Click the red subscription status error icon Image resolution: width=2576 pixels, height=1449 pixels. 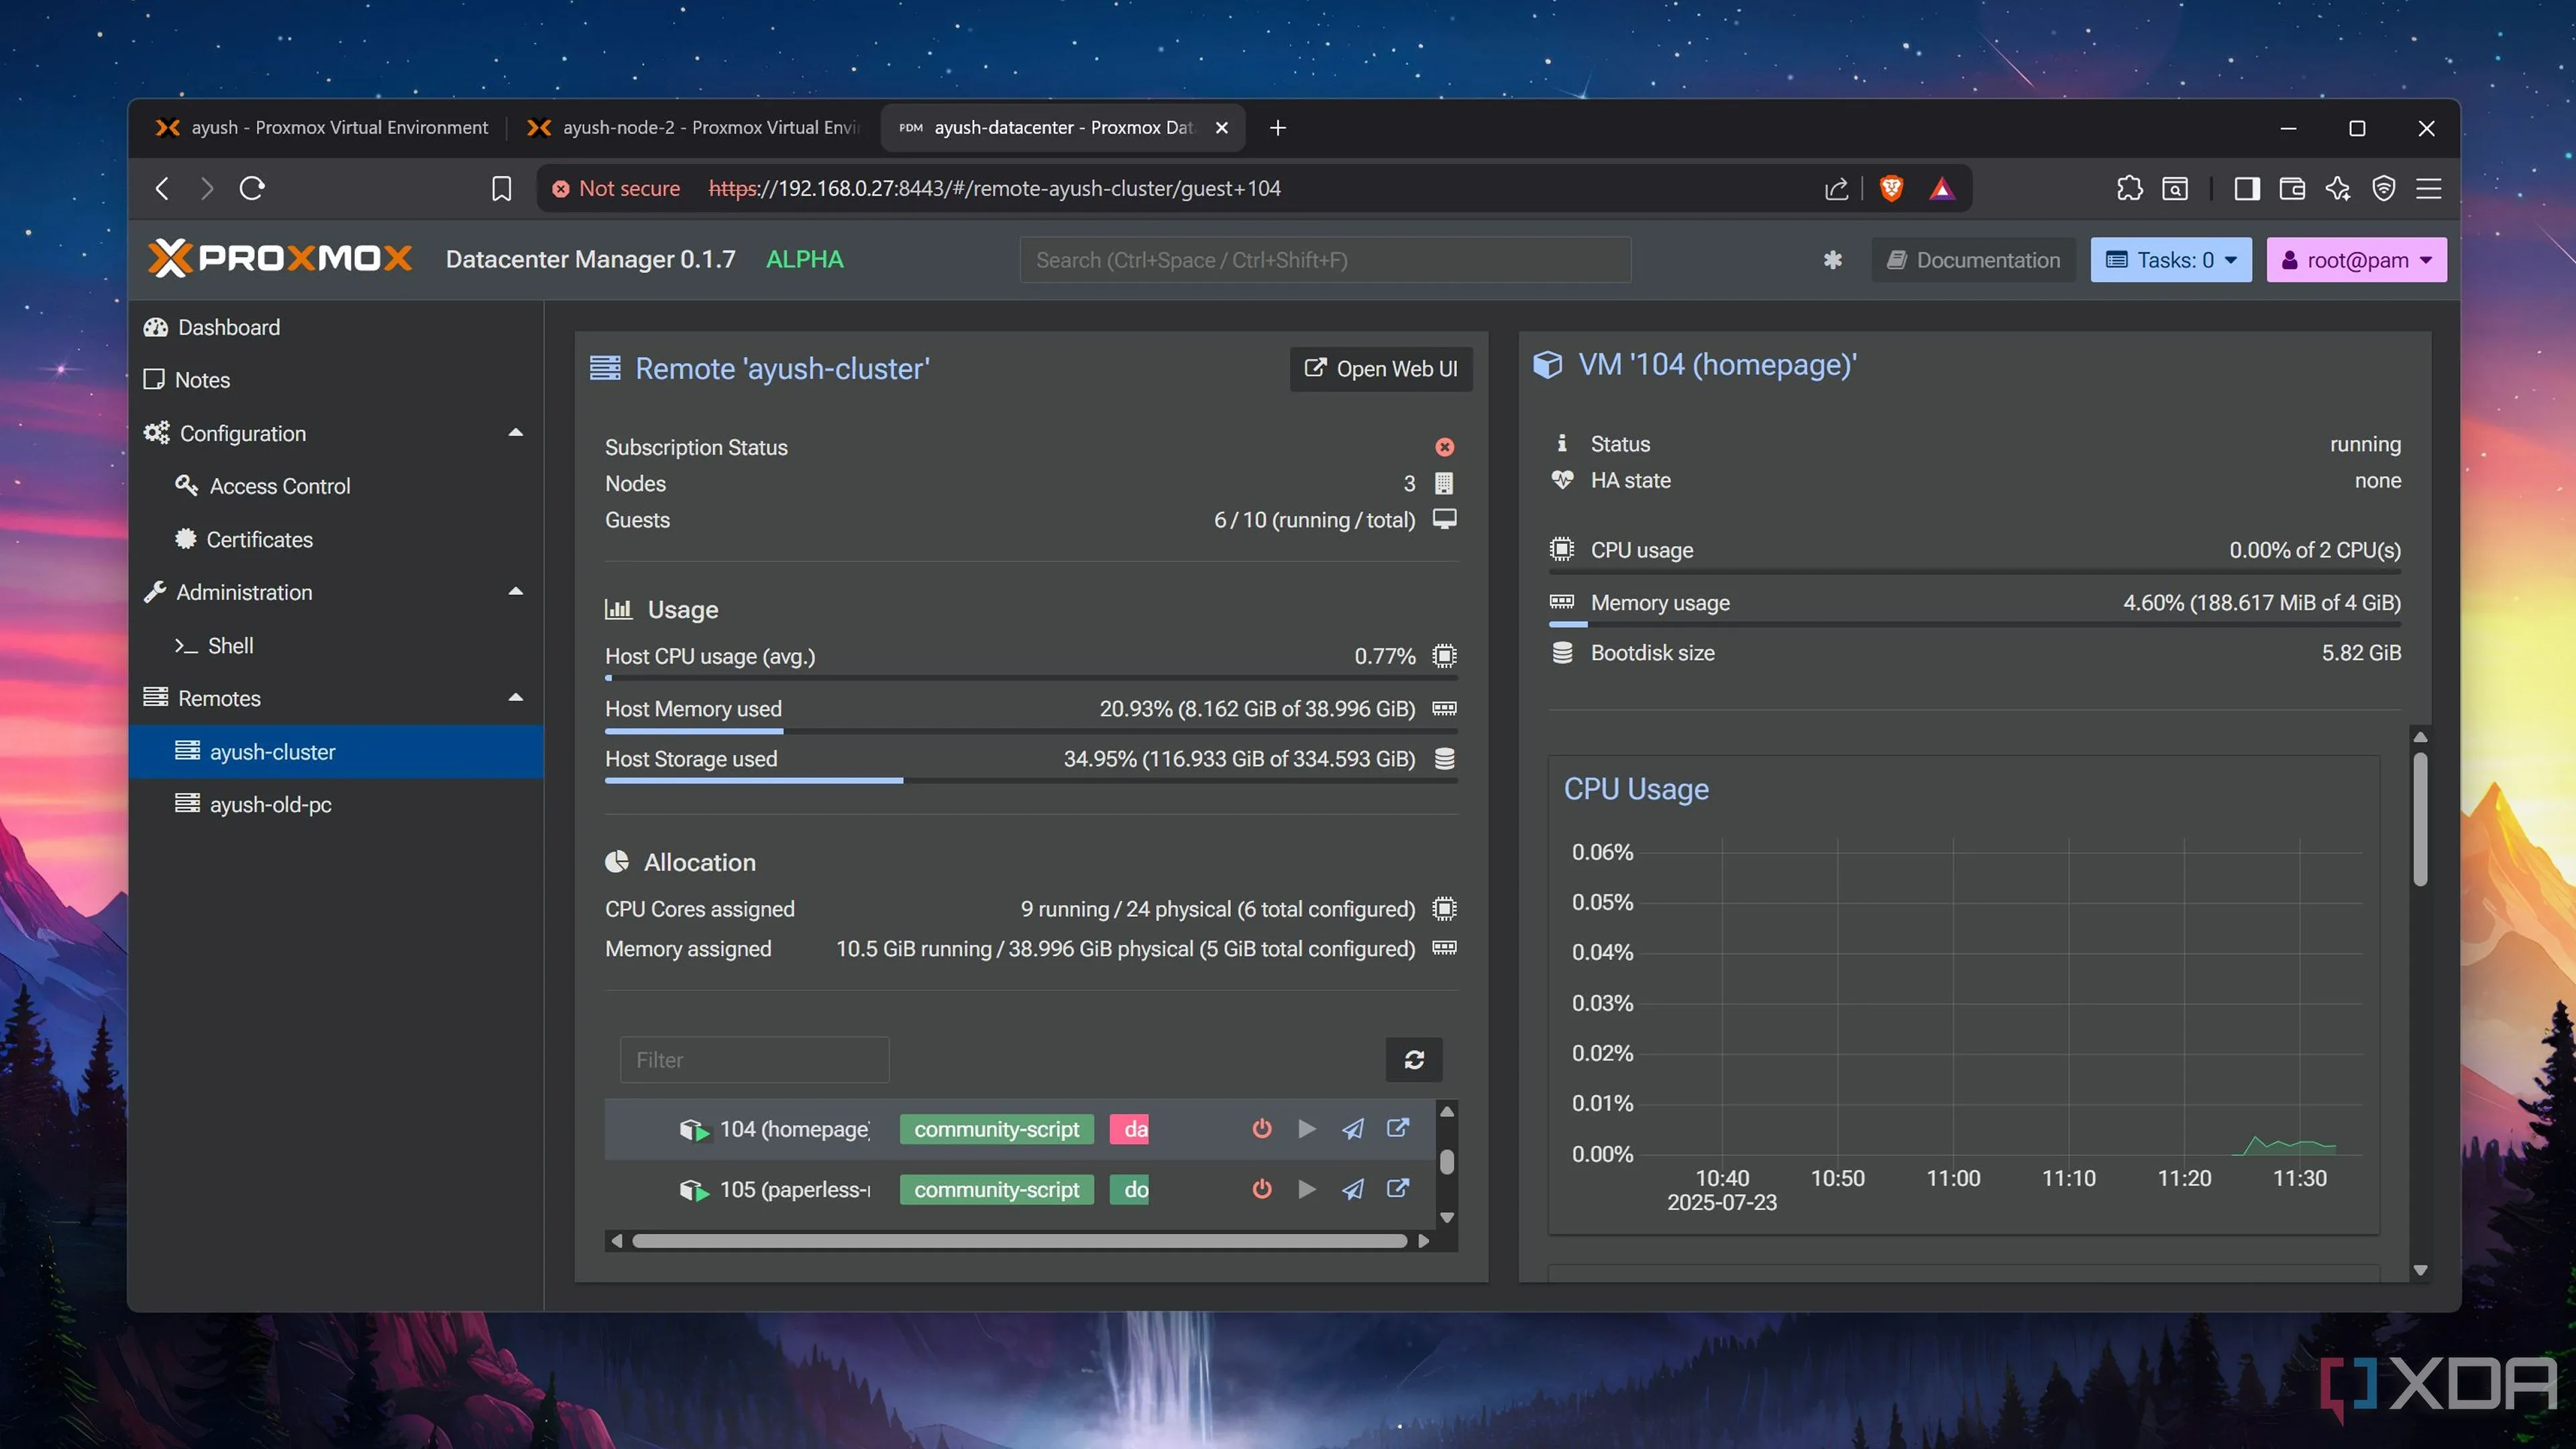1445,447
